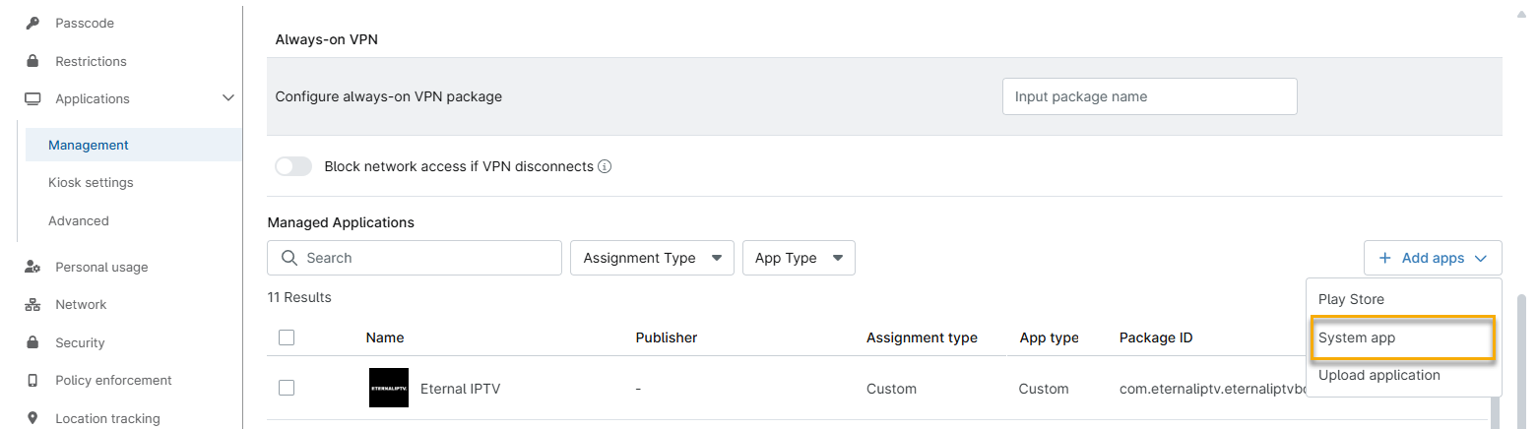Check the select-all checkbox in table header

(x=287, y=337)
